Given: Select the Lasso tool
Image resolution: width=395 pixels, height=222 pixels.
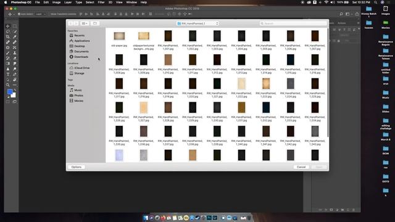Looking at the screenshot, I should (8, 31).
